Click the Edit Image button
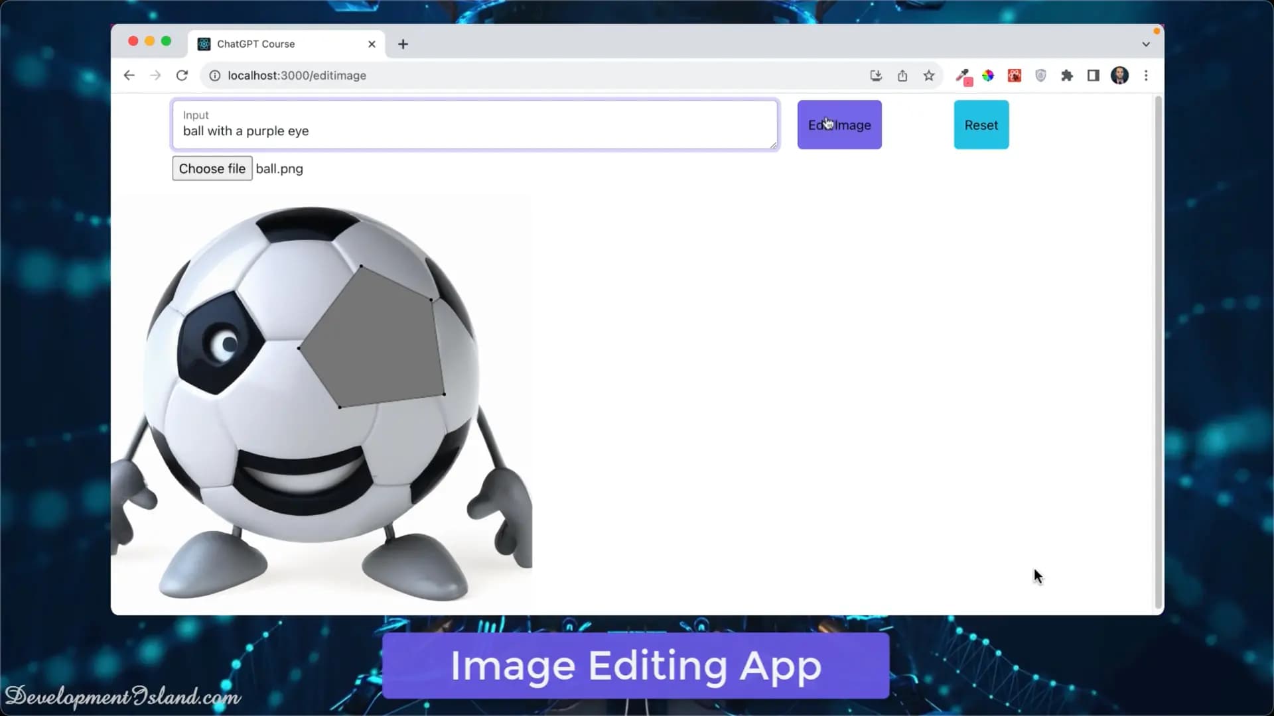1274x716 pixels. tap(839, 125)
